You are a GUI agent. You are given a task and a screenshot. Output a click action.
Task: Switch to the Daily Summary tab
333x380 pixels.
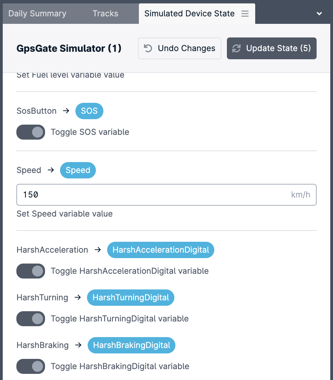tap(37, 14)
